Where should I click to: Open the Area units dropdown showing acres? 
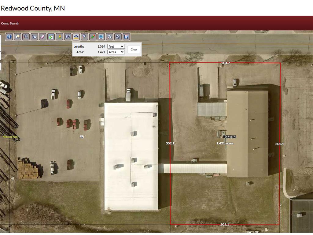click(x=116, y=52)
